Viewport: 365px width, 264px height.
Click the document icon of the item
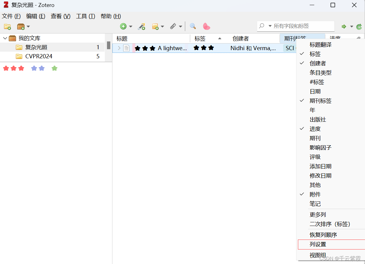point(126,48)
